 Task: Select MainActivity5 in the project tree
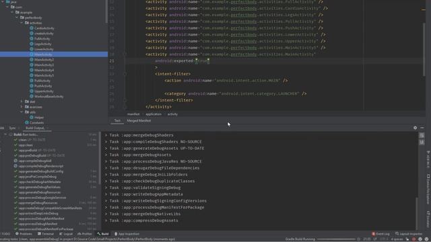44,75
